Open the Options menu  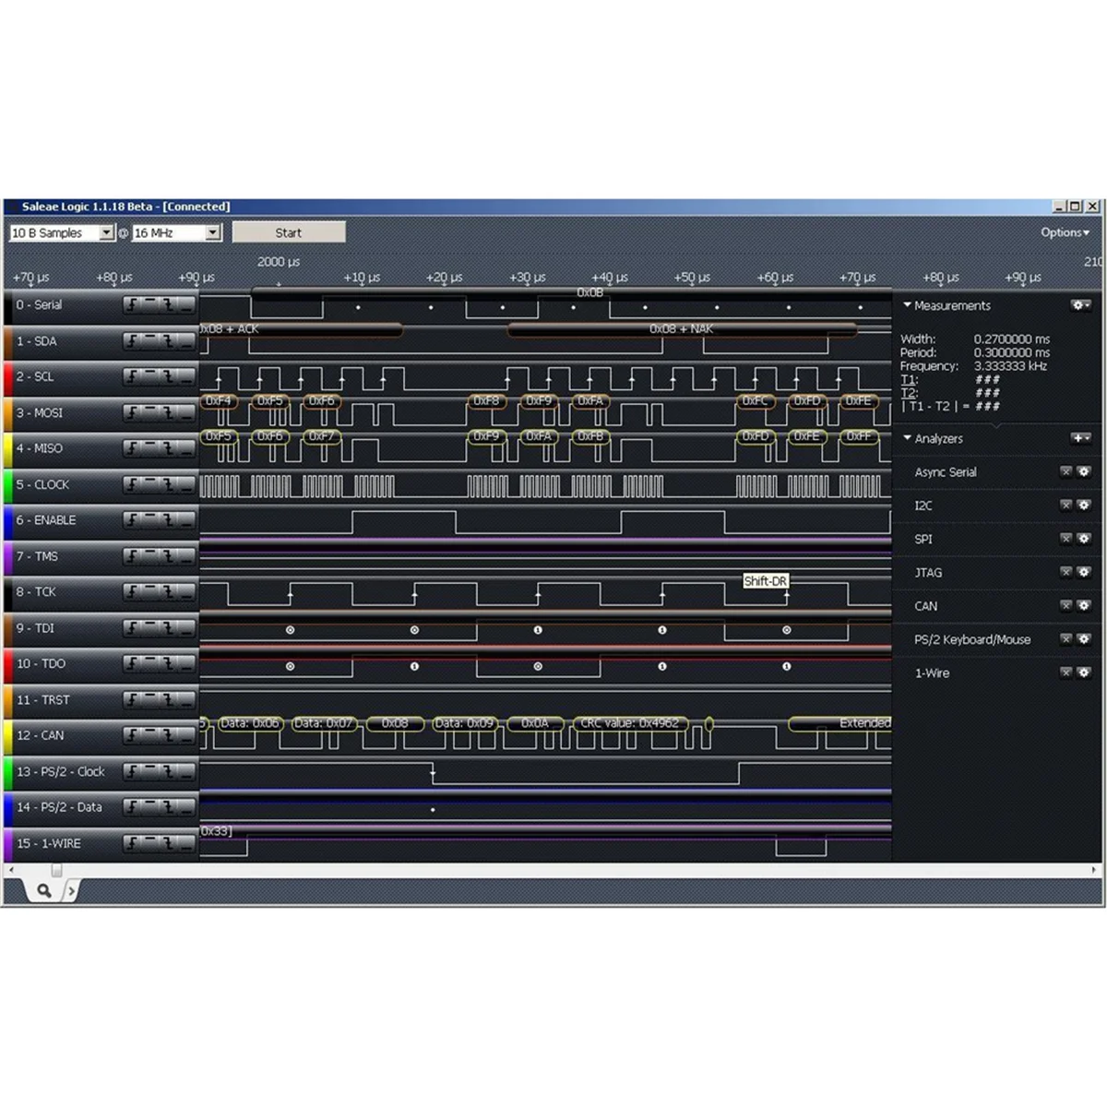point(1065,232)
